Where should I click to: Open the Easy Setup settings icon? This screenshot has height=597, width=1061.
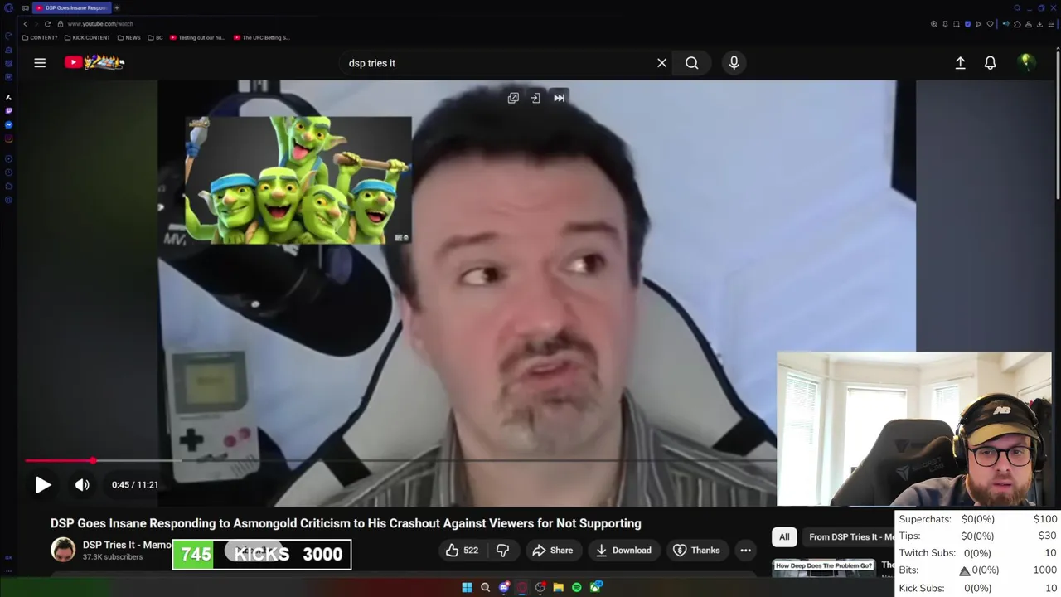pyautogui.click(x=1051, y=24)
